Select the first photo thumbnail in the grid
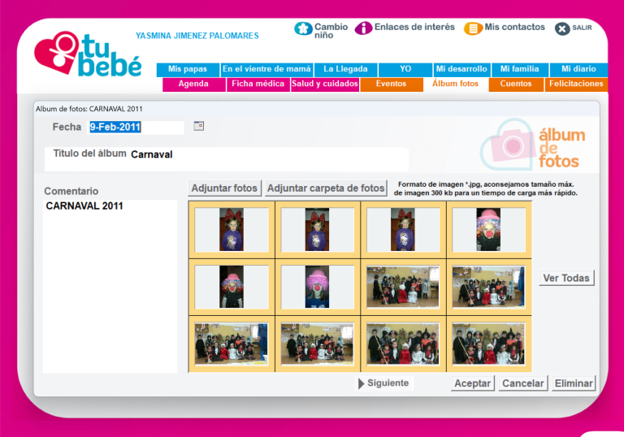Screen dimensions: 624x437 point(232,229)
